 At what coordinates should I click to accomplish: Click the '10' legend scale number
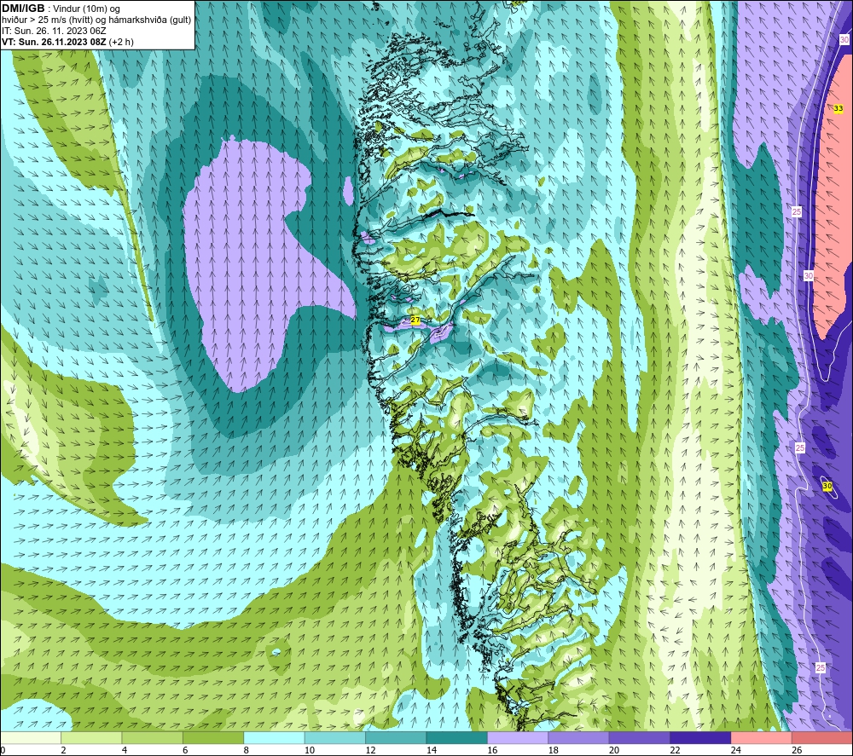pos(310,750)
